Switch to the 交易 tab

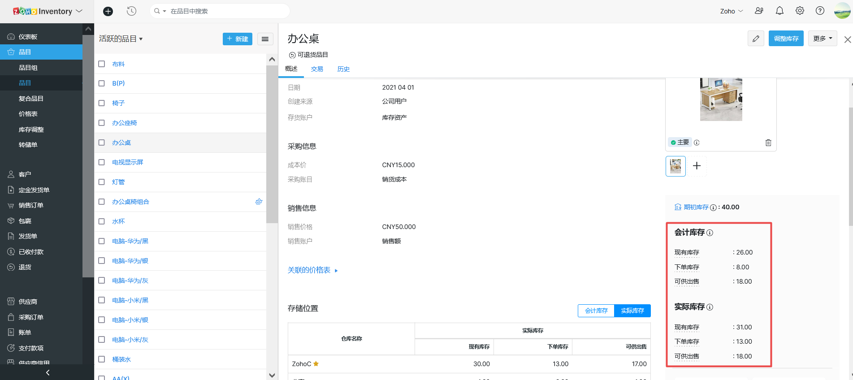click(x=317, y=69)
